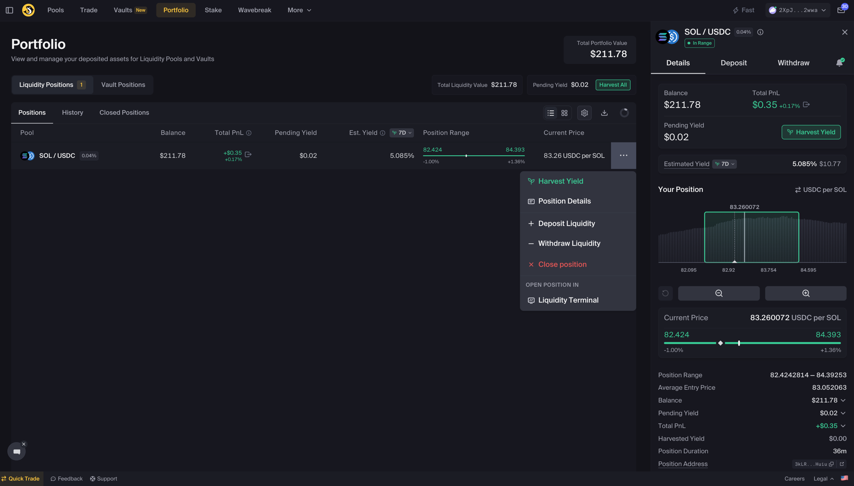Open the wallet 2XpJ...2wwa dropdown
Image resolution: width=854 pixels, height=486 pixels.
pos(798,10)
